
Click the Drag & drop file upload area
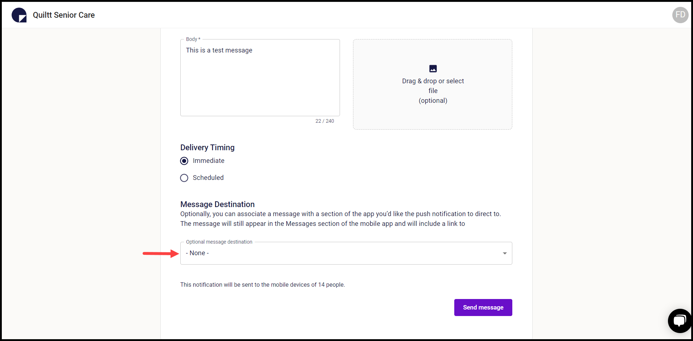pos(432,84)
